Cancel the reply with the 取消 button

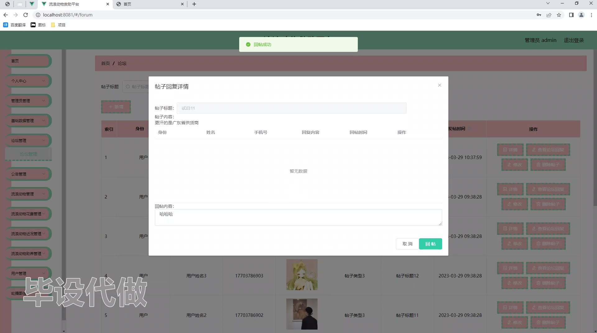[407, 244]
